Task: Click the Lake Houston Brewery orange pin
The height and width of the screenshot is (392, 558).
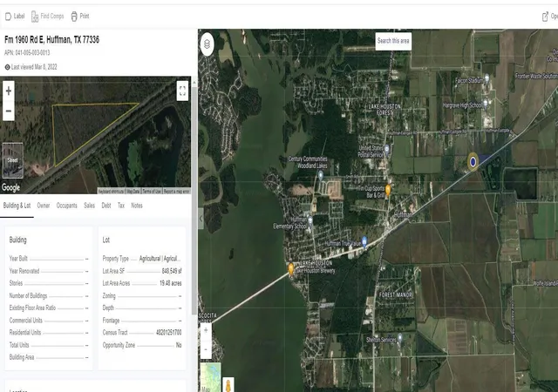Action: [x=290, y=269]
